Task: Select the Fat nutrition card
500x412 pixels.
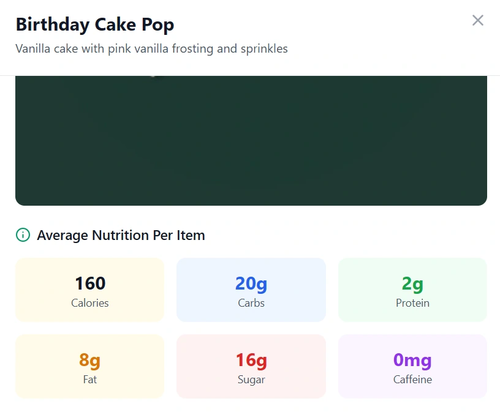Action: pos(89,366)
